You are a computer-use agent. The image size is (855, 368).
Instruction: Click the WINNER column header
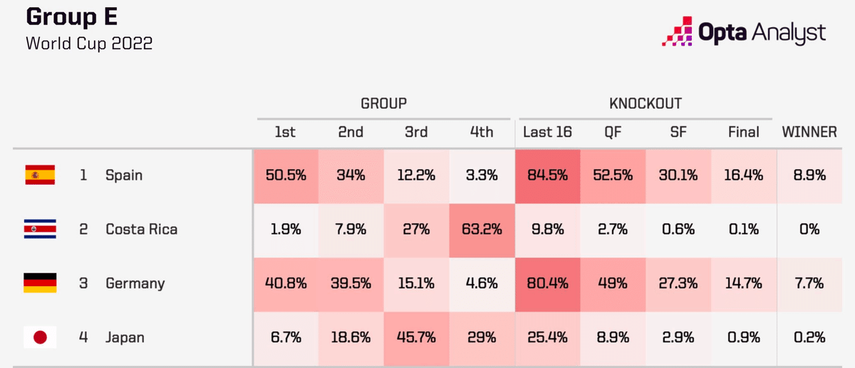(x=809, y=132)
